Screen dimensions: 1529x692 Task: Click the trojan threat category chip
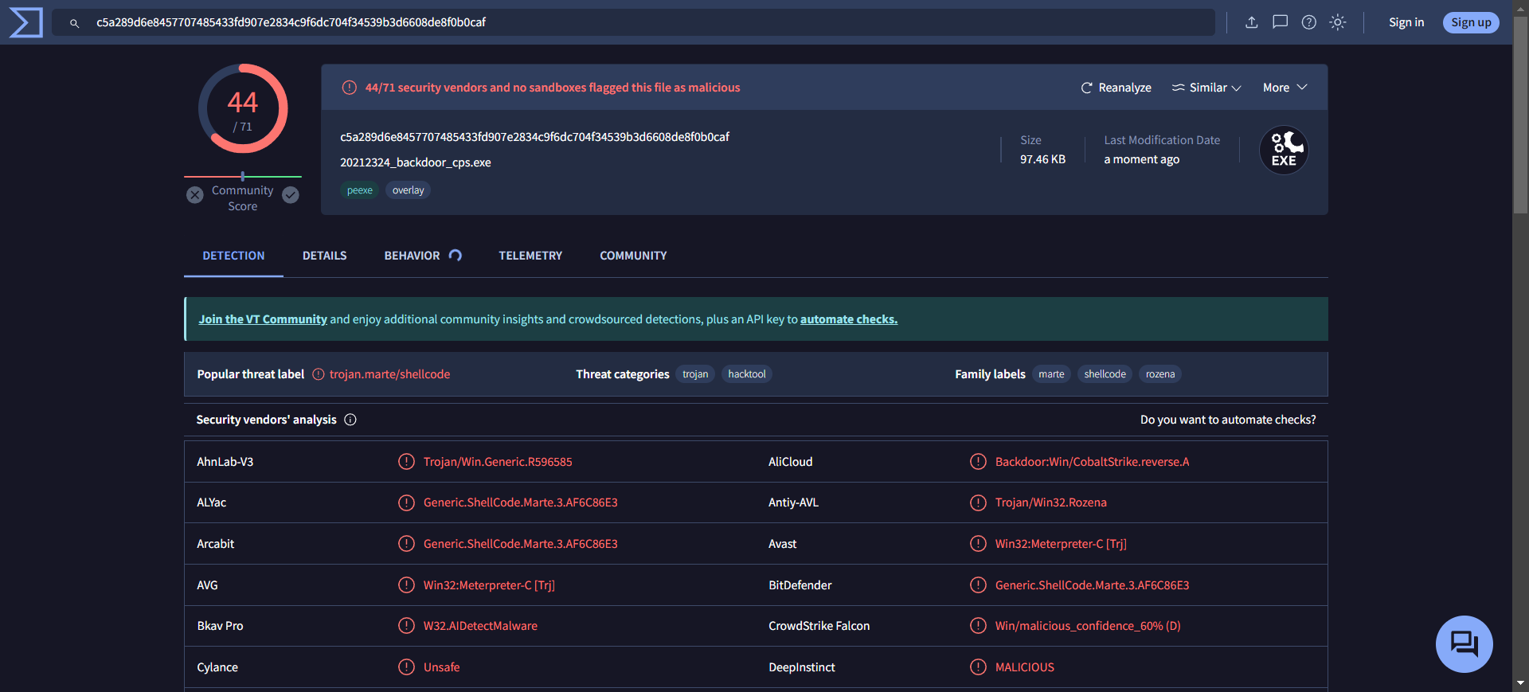pos(695,374)
